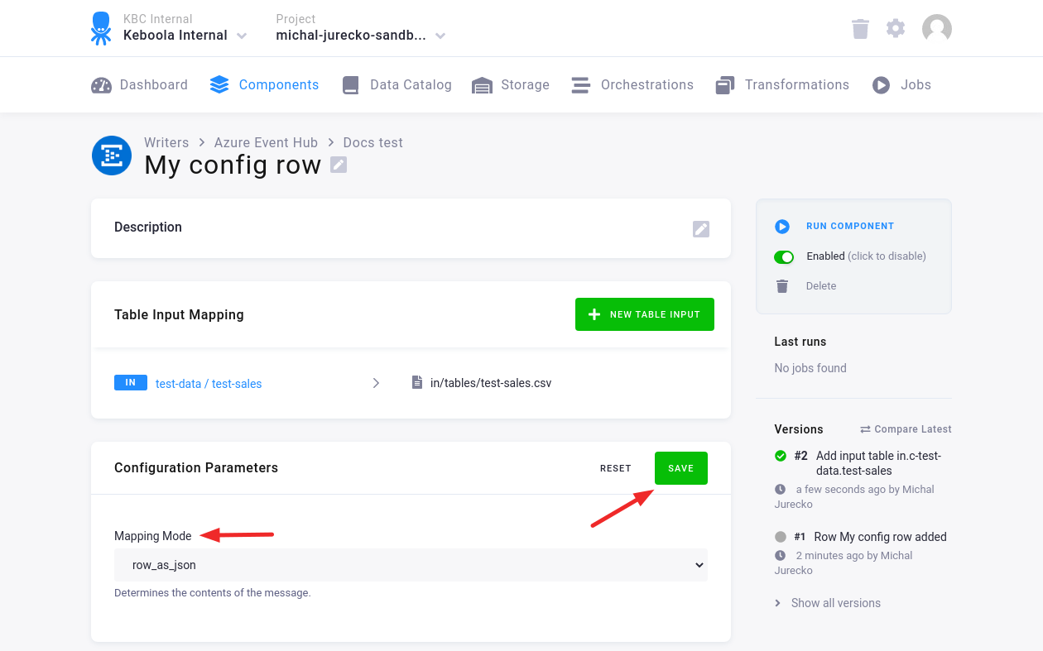Click the gray status dot on version #1
This screenshot has height=651, width=1043.
tap(781, 537)
